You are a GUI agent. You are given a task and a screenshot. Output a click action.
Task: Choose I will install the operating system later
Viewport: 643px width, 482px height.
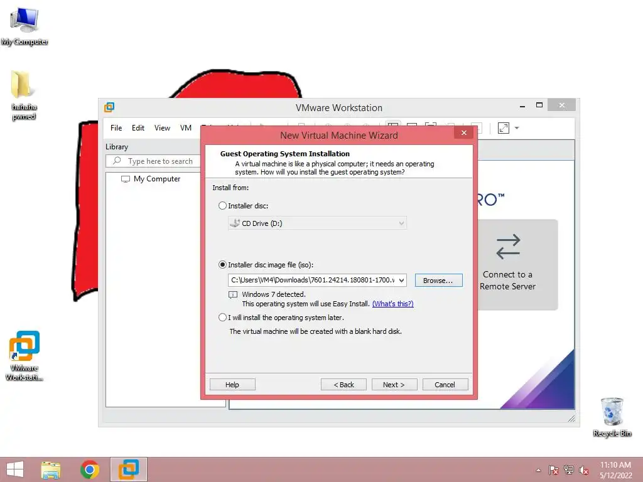coord(222,317)
